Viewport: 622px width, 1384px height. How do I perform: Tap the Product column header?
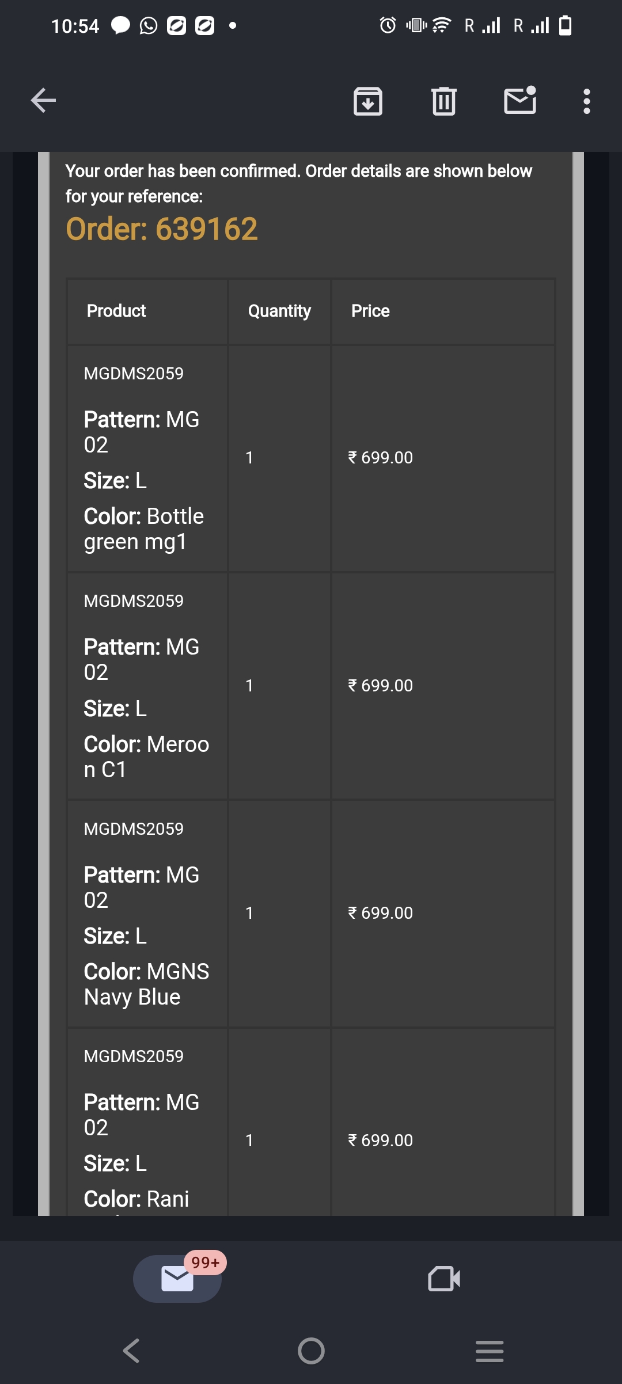pos(116,311)
